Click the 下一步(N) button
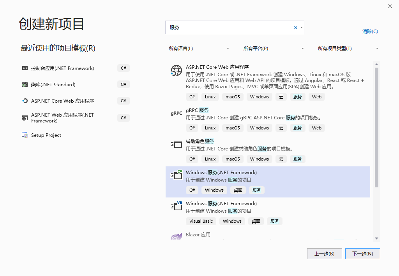399x276 pixels. (363, 254)
